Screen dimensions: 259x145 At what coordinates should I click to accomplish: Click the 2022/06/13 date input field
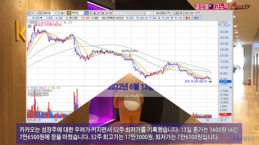click(190, 13)
